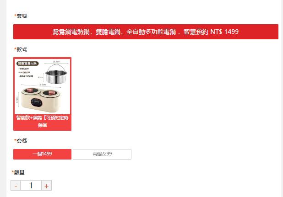Viewport: 283px width, 197px height.
Task: Choose the 智能款+蒸籠 style option
Action: pos(43,94)
